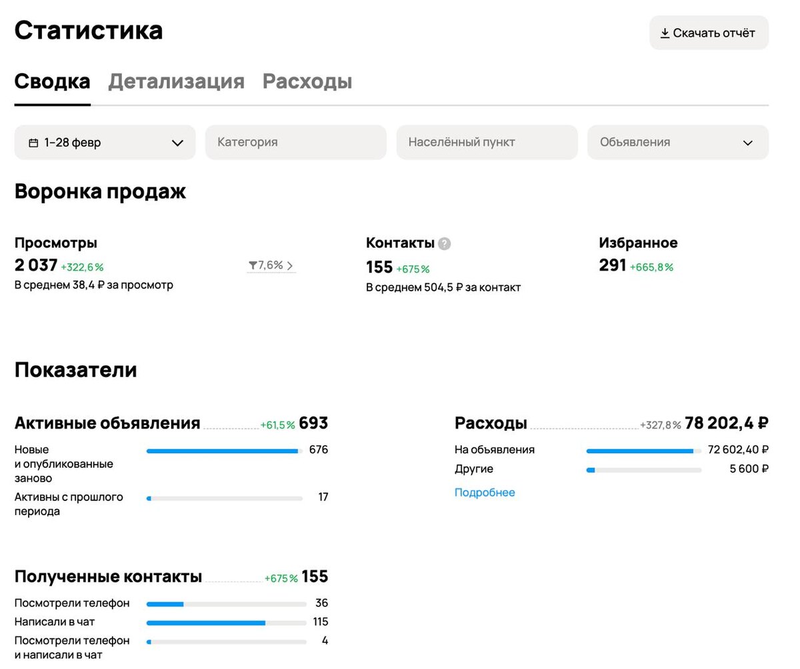Click the download arrow icon in Скачать отчёт

[665, 33]
